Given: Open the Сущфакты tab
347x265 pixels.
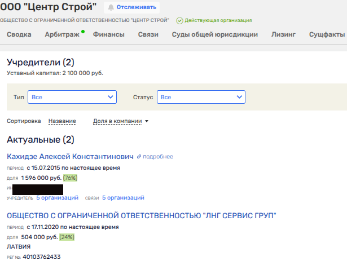Looking at the screenshot, I should (327, 35).
